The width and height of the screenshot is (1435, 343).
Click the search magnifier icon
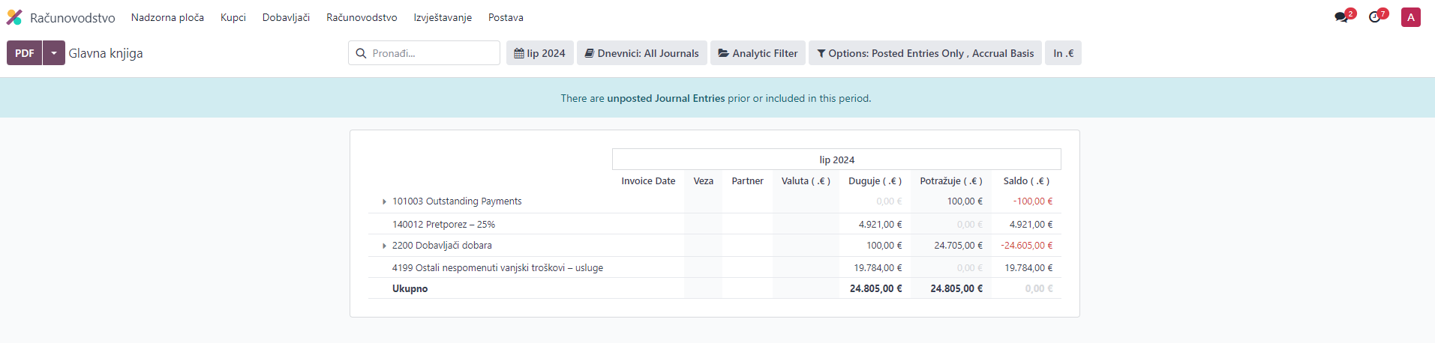361,53
